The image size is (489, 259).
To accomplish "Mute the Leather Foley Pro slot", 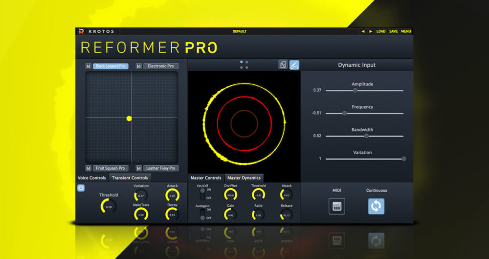I will pyautogui.click(x=139, y=168).
